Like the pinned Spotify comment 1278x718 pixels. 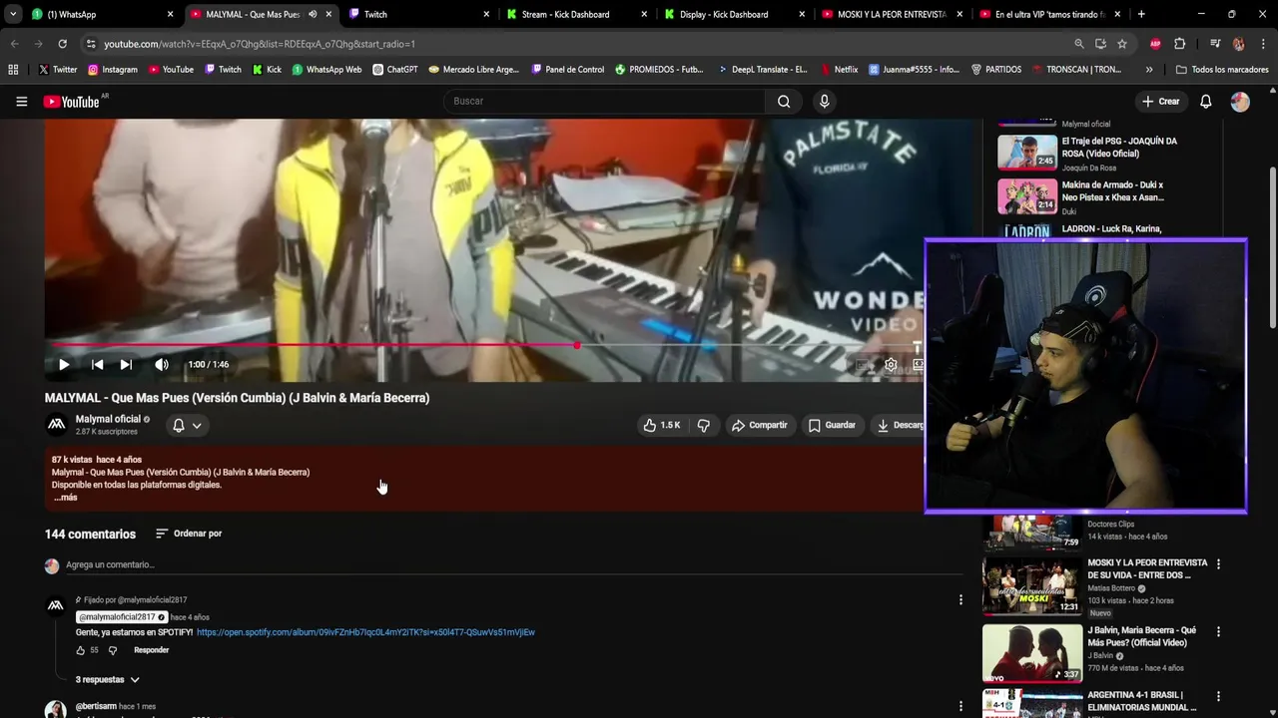[x=81, y=650]
